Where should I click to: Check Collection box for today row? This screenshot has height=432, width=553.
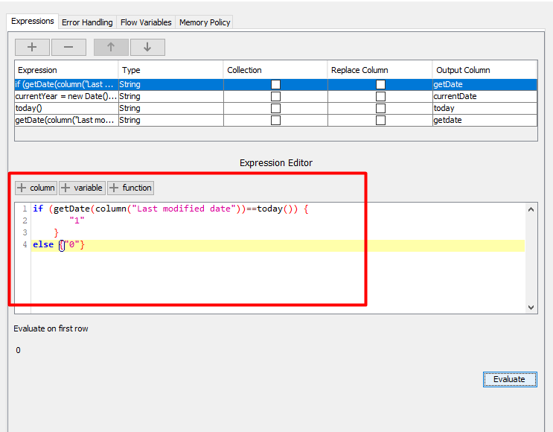click(x=275, y=109)
